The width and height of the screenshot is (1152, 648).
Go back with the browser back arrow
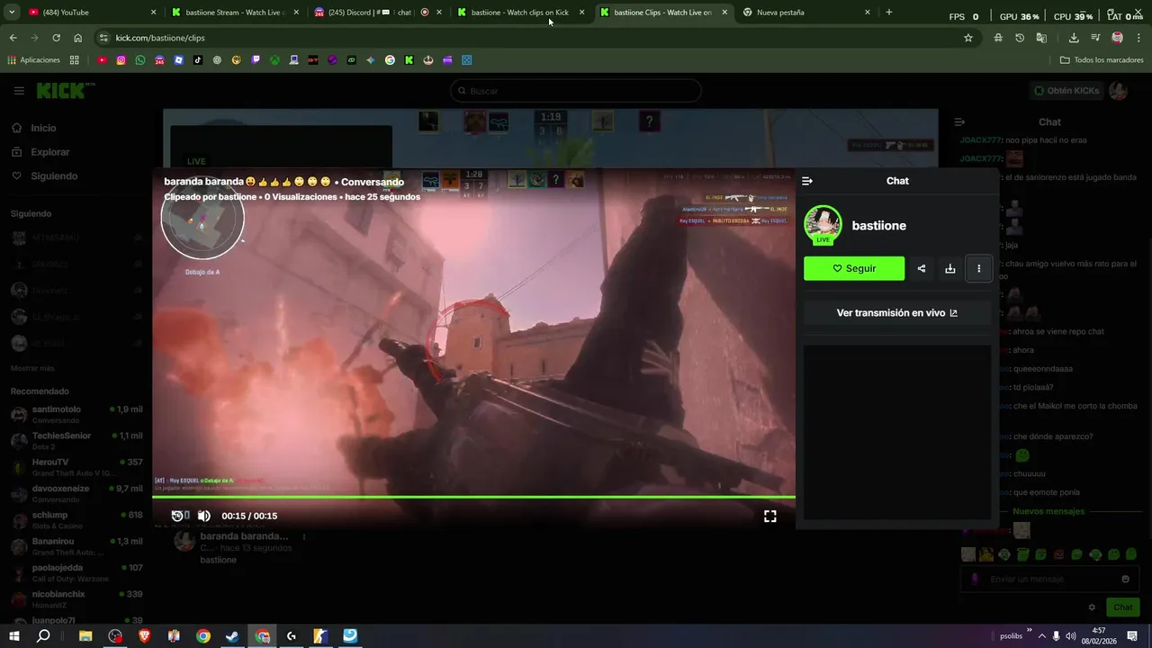[x=13, y=38]
